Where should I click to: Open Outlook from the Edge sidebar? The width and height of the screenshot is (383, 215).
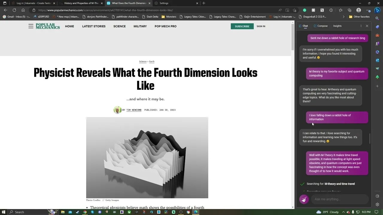pyautogui.click(x=377, y=60)
